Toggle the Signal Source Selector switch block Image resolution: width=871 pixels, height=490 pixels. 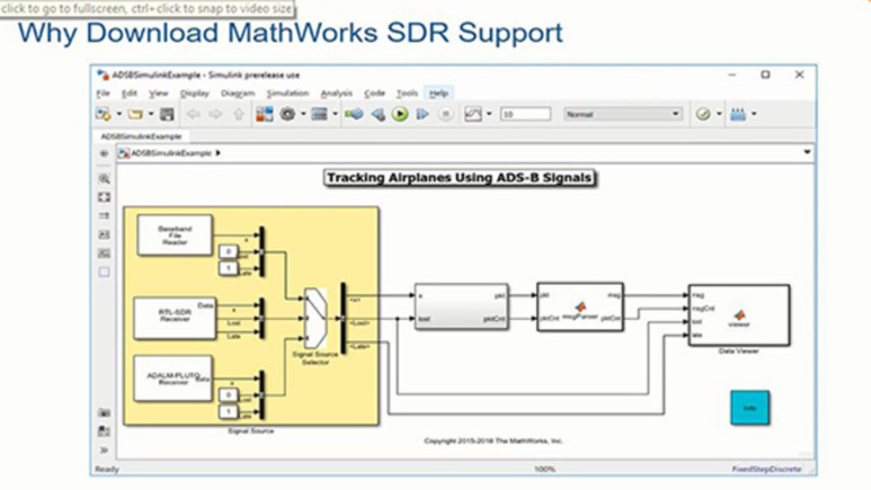click(315, 318)
